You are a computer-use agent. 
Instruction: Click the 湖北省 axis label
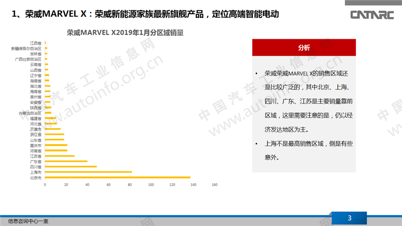tap(35, 86)
